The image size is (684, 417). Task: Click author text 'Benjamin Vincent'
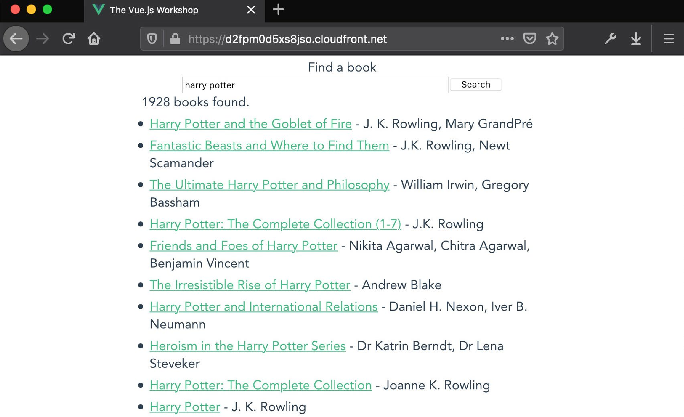199,263
